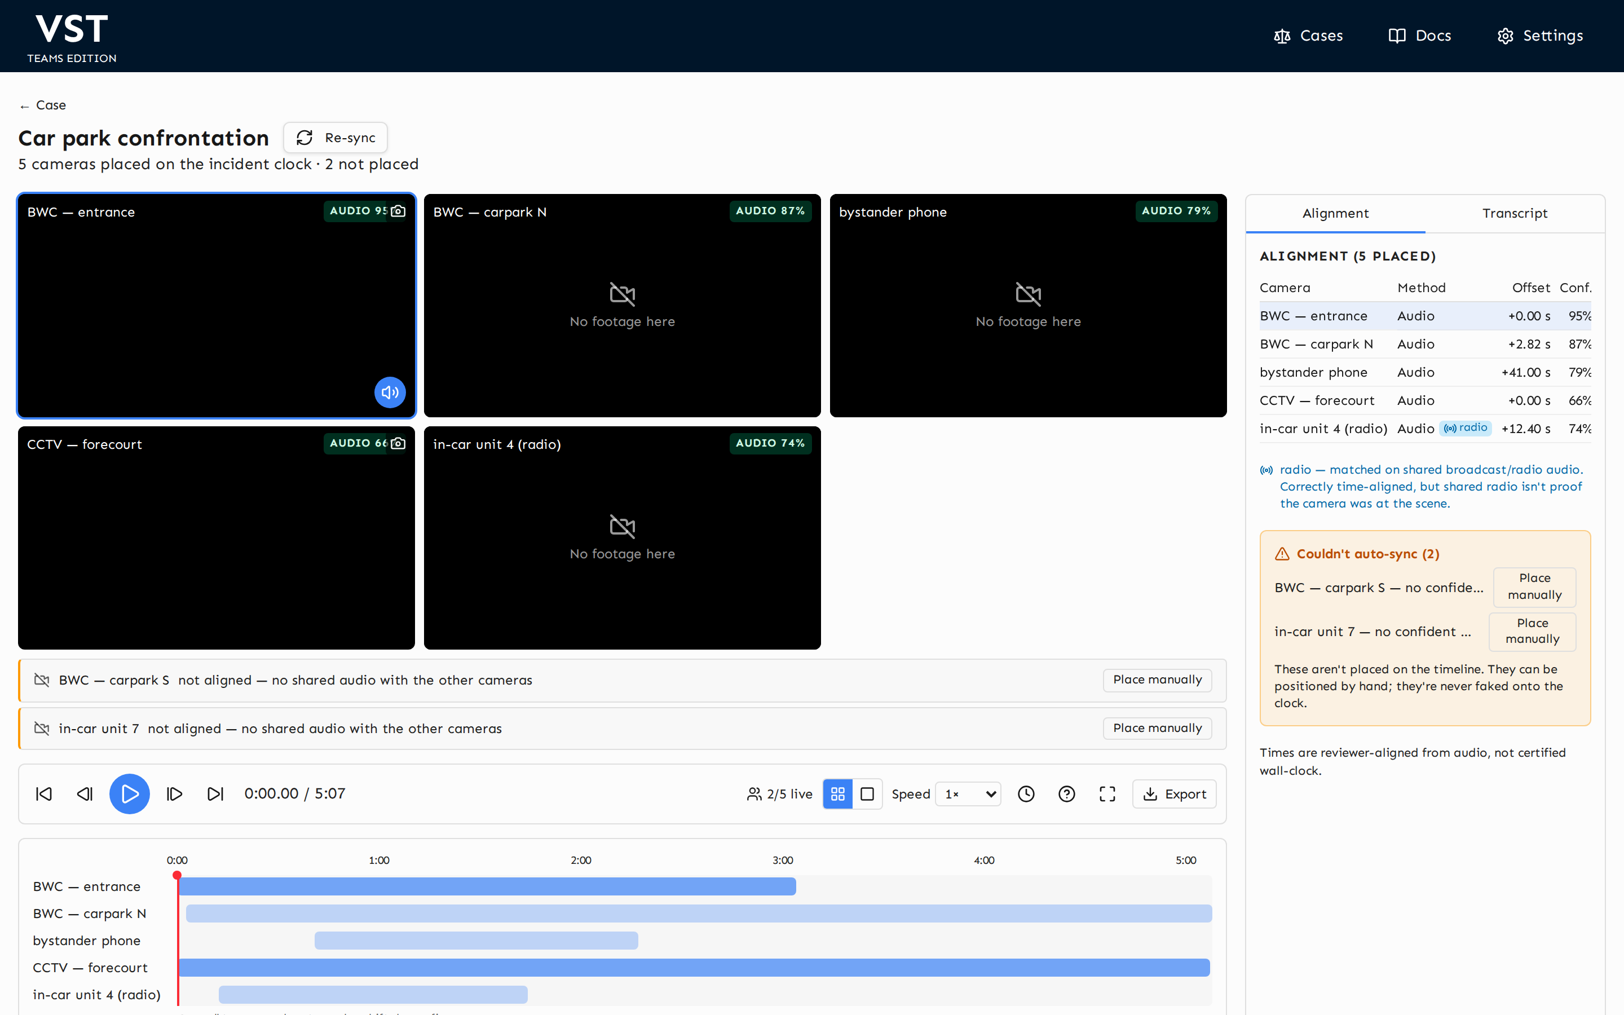Click the Re-sync button
Image resolution: width=1624 pixels, height=1015 pixels.
click(336, 138)
